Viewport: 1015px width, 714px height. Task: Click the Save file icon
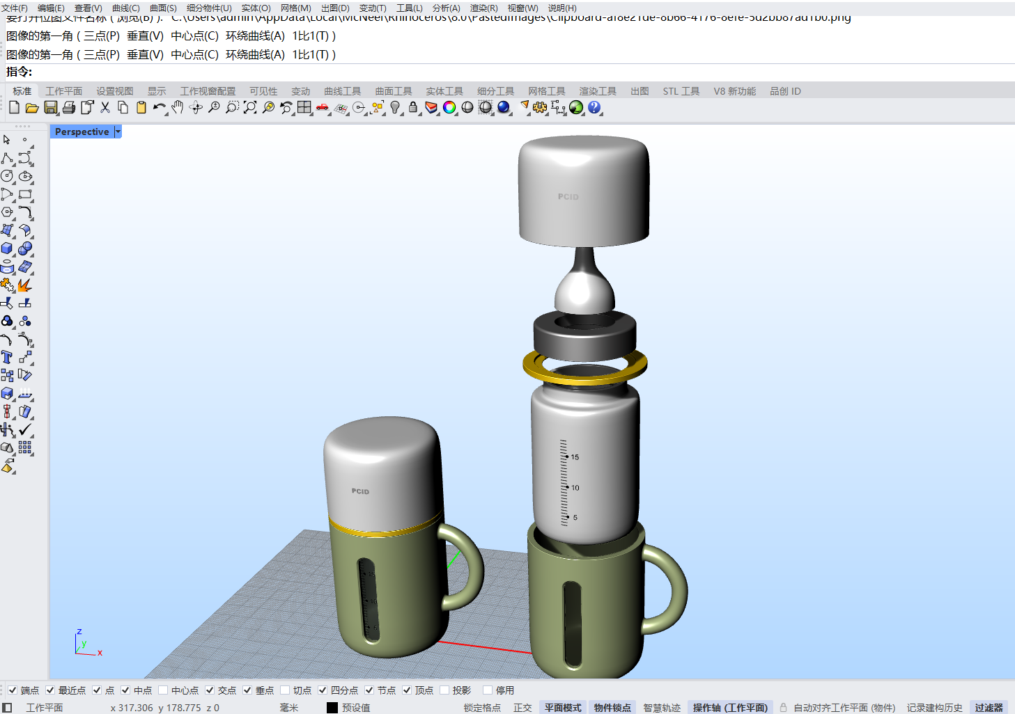(x=50, y=107)
